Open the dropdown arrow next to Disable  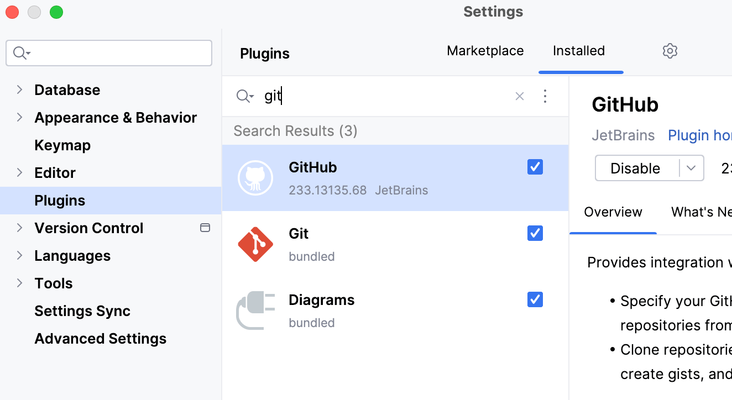(x=691, y=167)
